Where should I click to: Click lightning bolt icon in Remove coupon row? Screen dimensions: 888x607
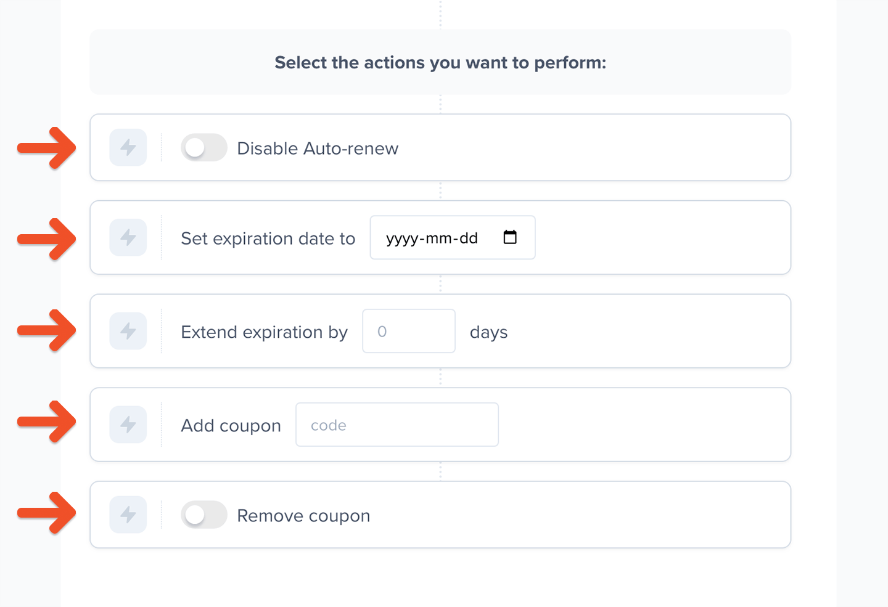[128, 515]
